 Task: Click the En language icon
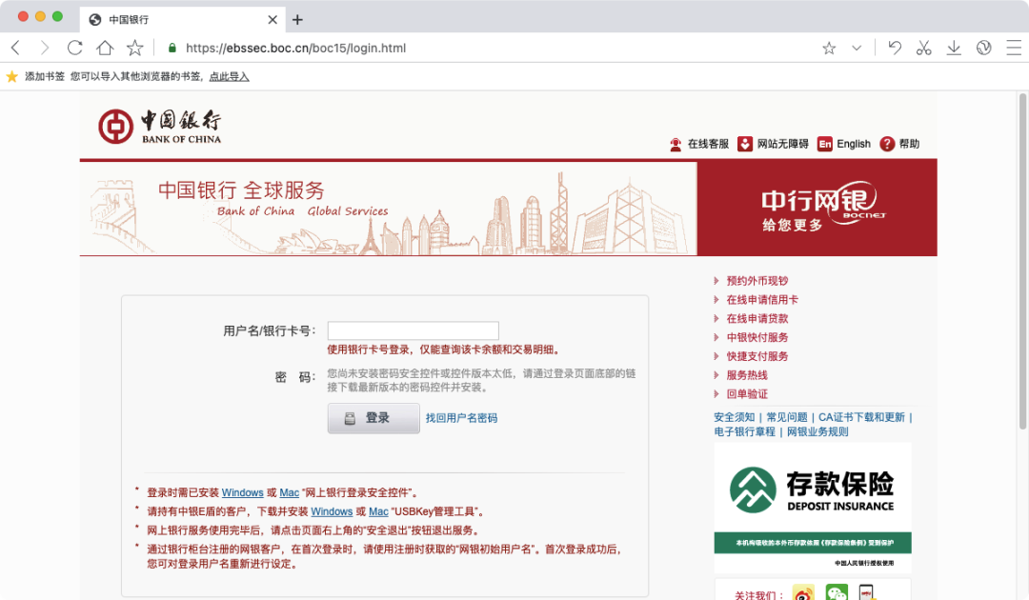click(825, 144)
